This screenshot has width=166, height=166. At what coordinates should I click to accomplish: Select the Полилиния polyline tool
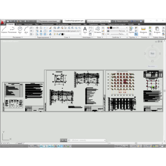coord(12,30)
